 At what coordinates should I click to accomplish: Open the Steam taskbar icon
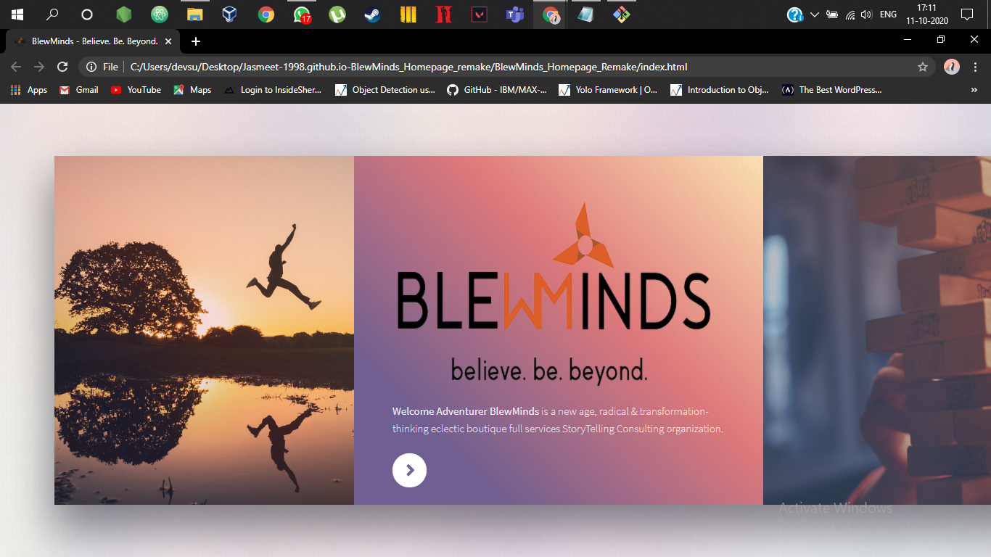tap(372, 15)
